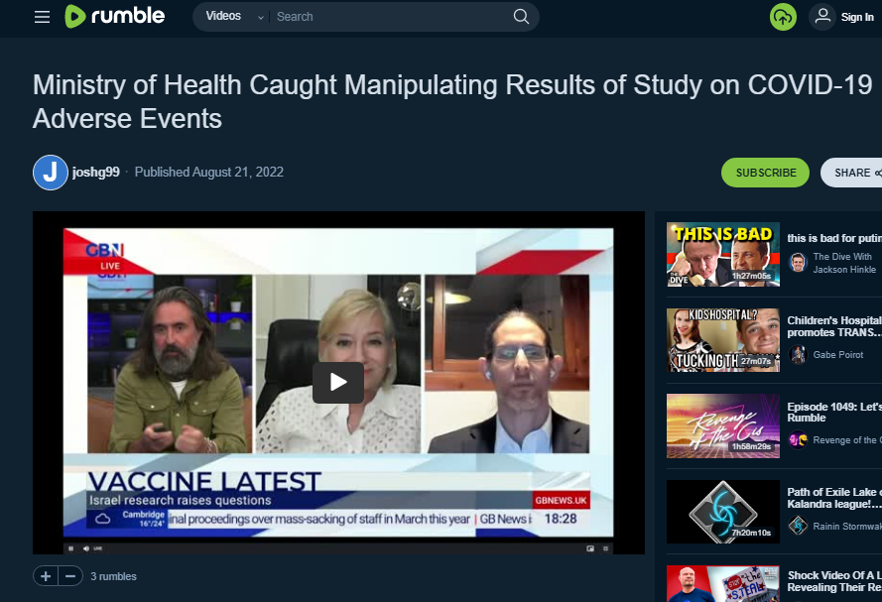
Task: Open the Videos search type dropdown
Action: (x=234, y=16)
